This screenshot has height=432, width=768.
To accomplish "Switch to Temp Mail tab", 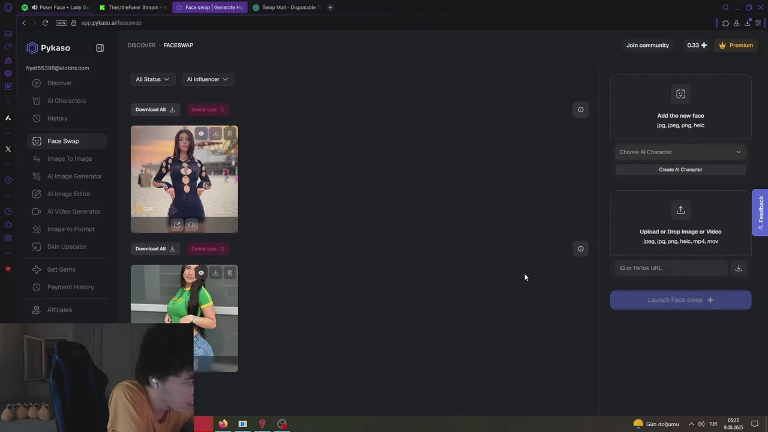I will coord(286,7).
